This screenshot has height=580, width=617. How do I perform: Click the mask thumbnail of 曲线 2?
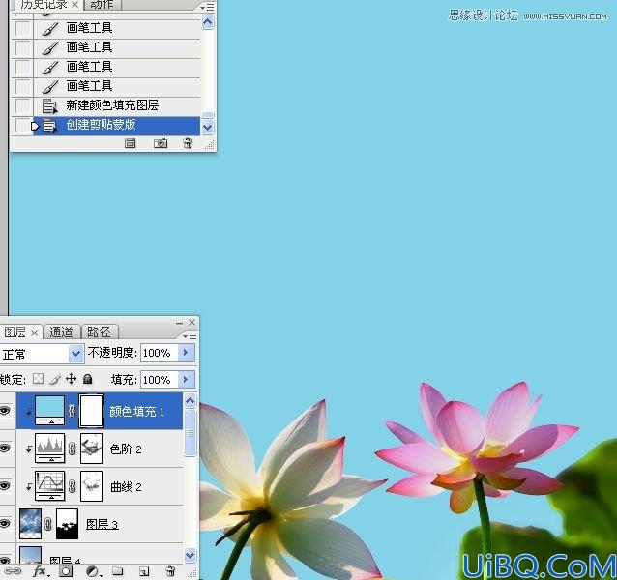(91, 486)
